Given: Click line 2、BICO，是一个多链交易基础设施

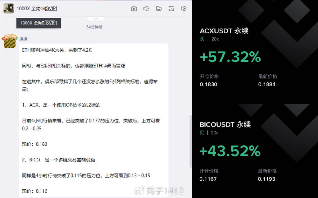Looking at the screenshot, I should 58,160.
